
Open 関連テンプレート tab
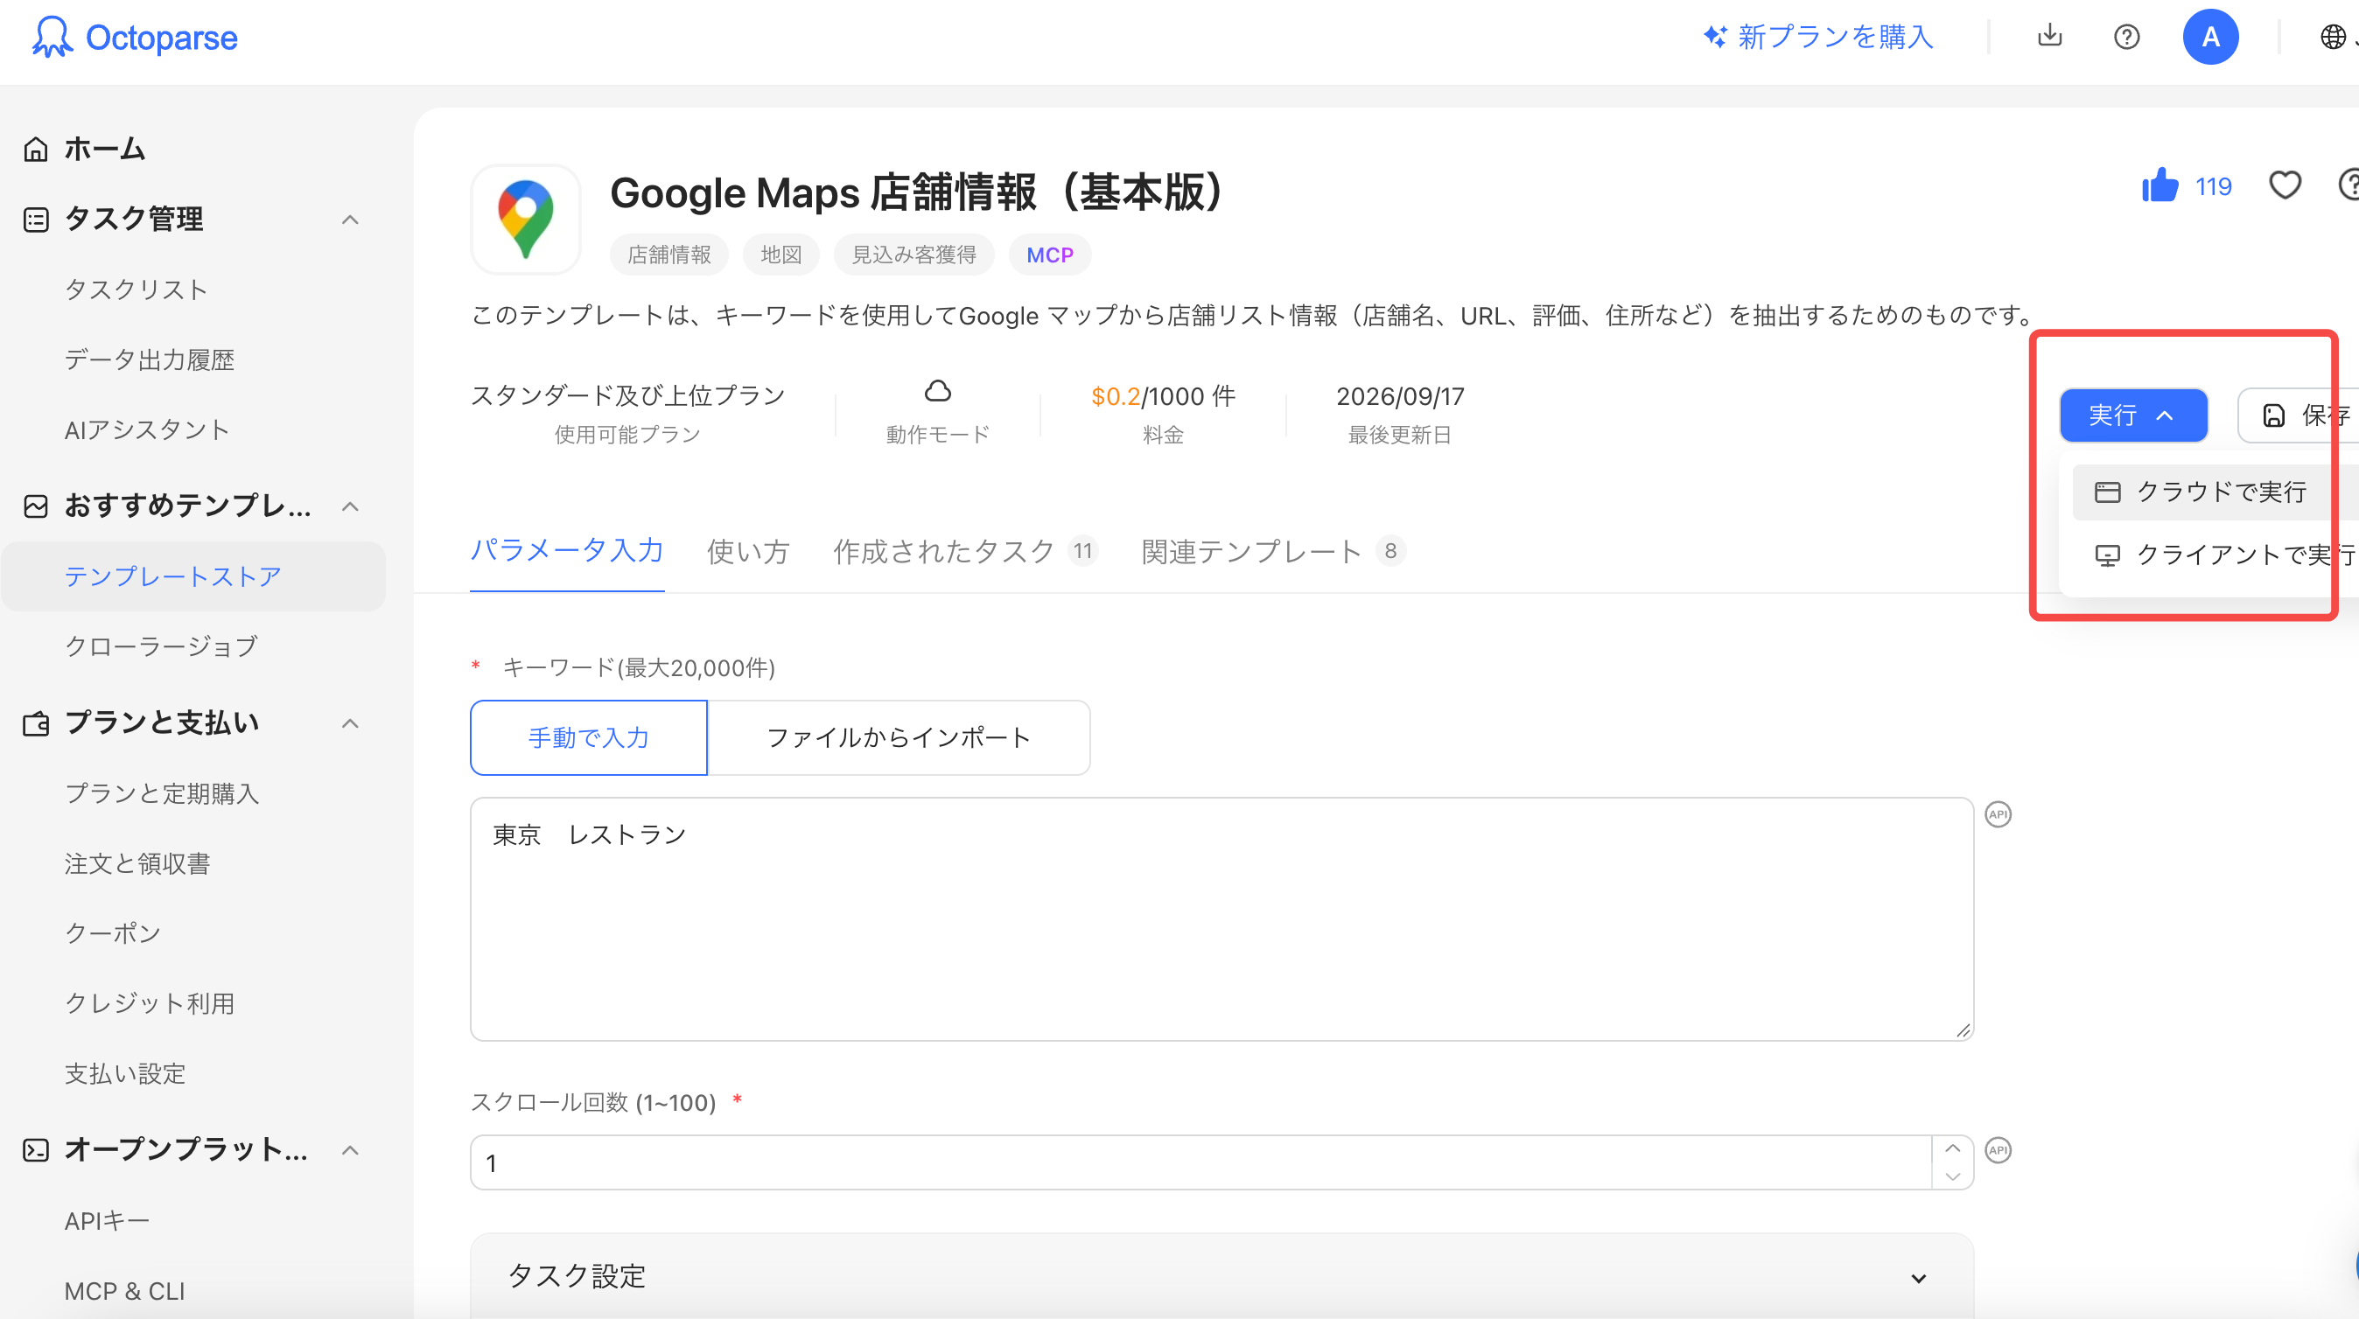coord(1273,551)
